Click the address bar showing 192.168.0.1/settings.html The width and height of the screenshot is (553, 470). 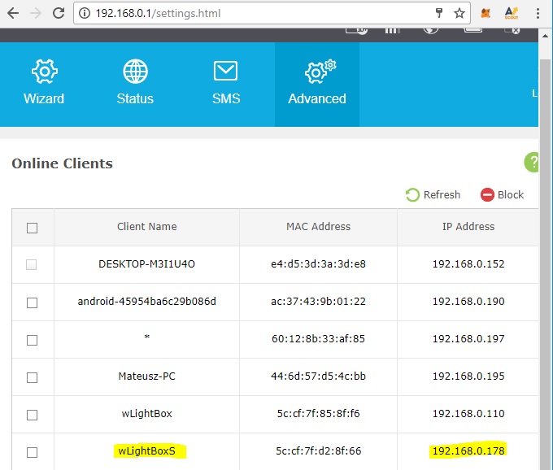point(244,13)
